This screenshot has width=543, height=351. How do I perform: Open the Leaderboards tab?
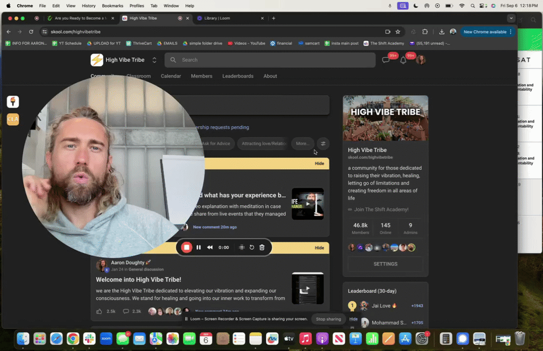click(238, 76)
